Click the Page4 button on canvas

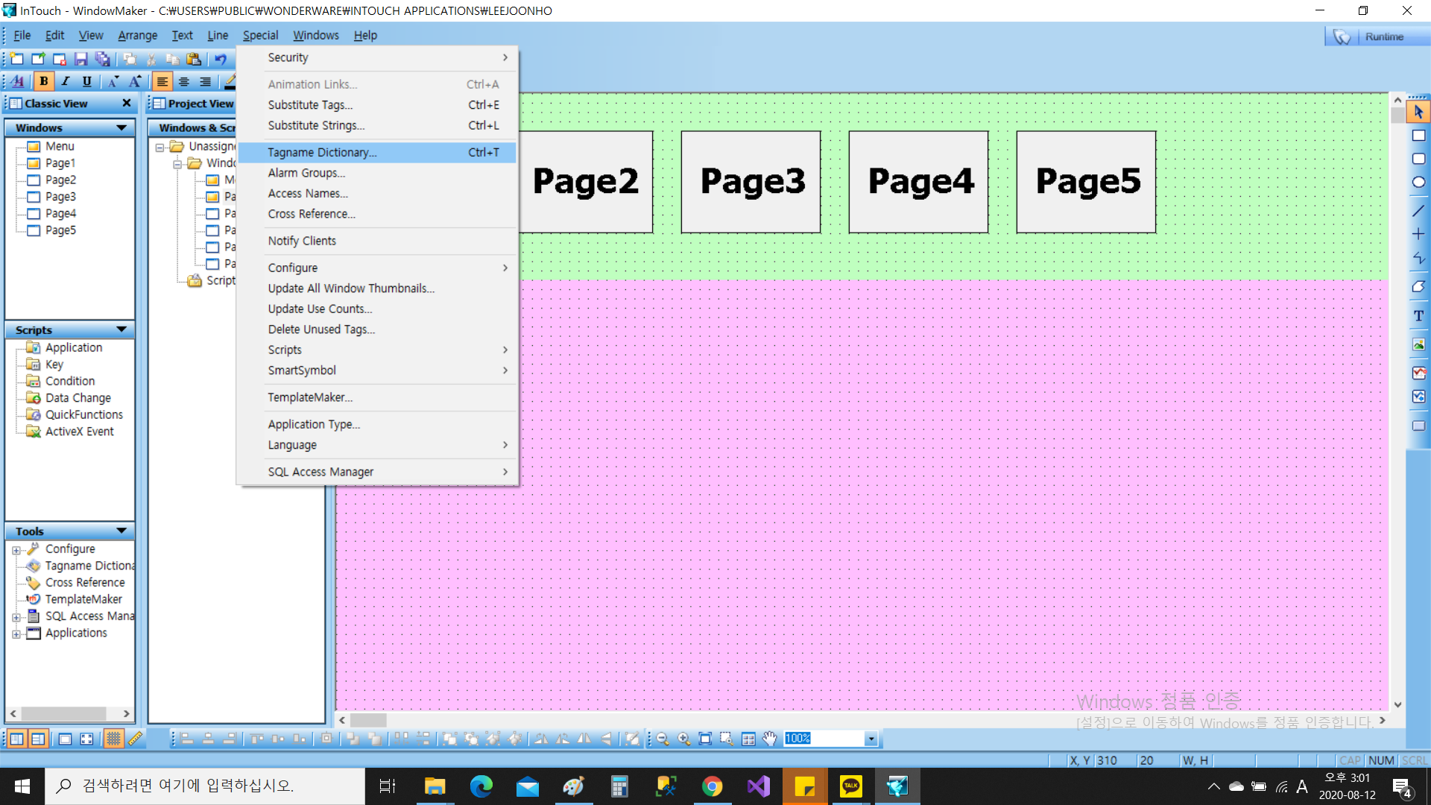coord(919,182)
